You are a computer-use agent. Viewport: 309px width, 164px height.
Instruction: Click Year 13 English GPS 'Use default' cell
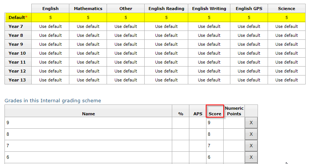click(249, 80)
